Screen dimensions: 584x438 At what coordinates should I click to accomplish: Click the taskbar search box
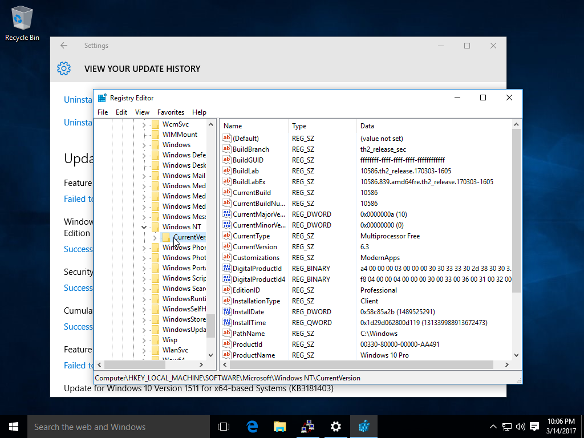119,427
